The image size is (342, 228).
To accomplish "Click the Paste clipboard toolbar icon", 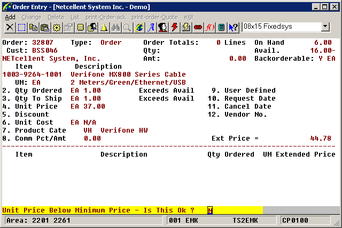I will pyautogui.click(x=45, y=28).
